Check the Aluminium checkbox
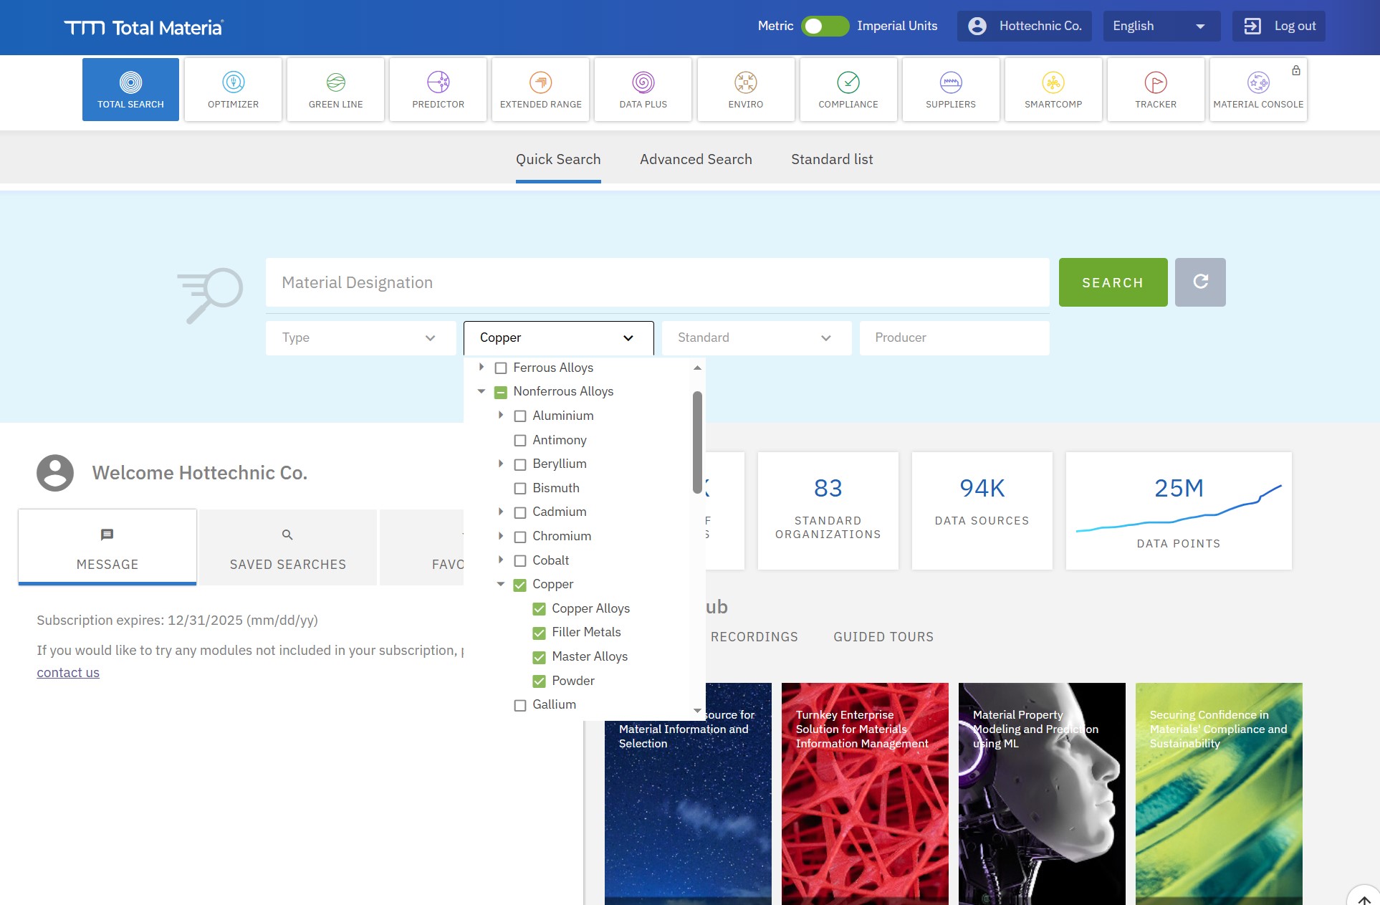This screenshot has height=905, width=1380. 520,416
